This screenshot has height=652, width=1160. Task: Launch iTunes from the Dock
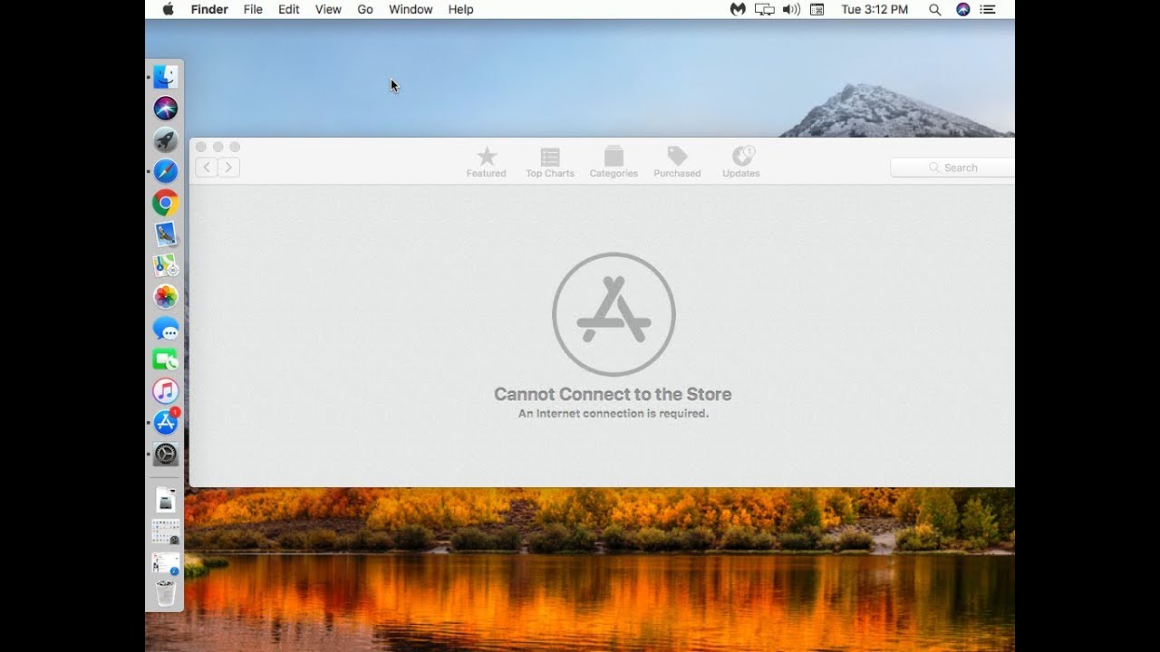coord(165,391)
